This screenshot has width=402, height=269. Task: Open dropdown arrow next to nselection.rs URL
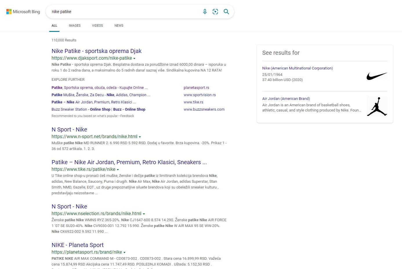[144, 214]
